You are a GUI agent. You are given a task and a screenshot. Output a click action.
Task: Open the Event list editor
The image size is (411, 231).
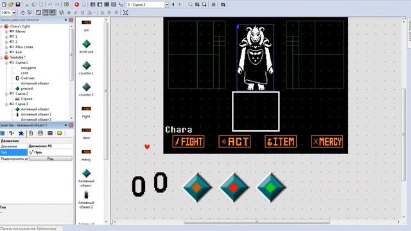[114, 4]
